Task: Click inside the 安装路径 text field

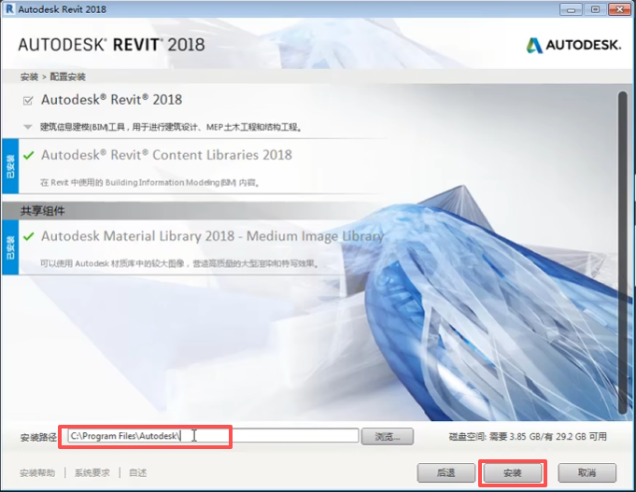Action: pos(213,436)
